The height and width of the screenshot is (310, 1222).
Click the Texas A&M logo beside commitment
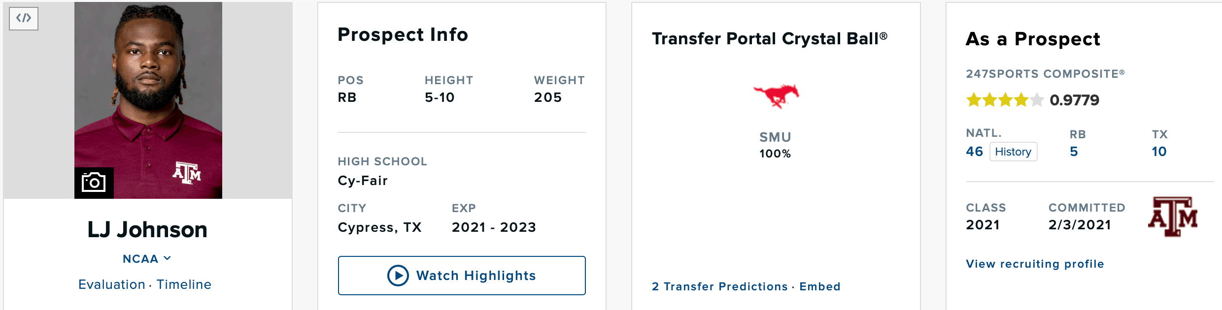click(1173, 217)
